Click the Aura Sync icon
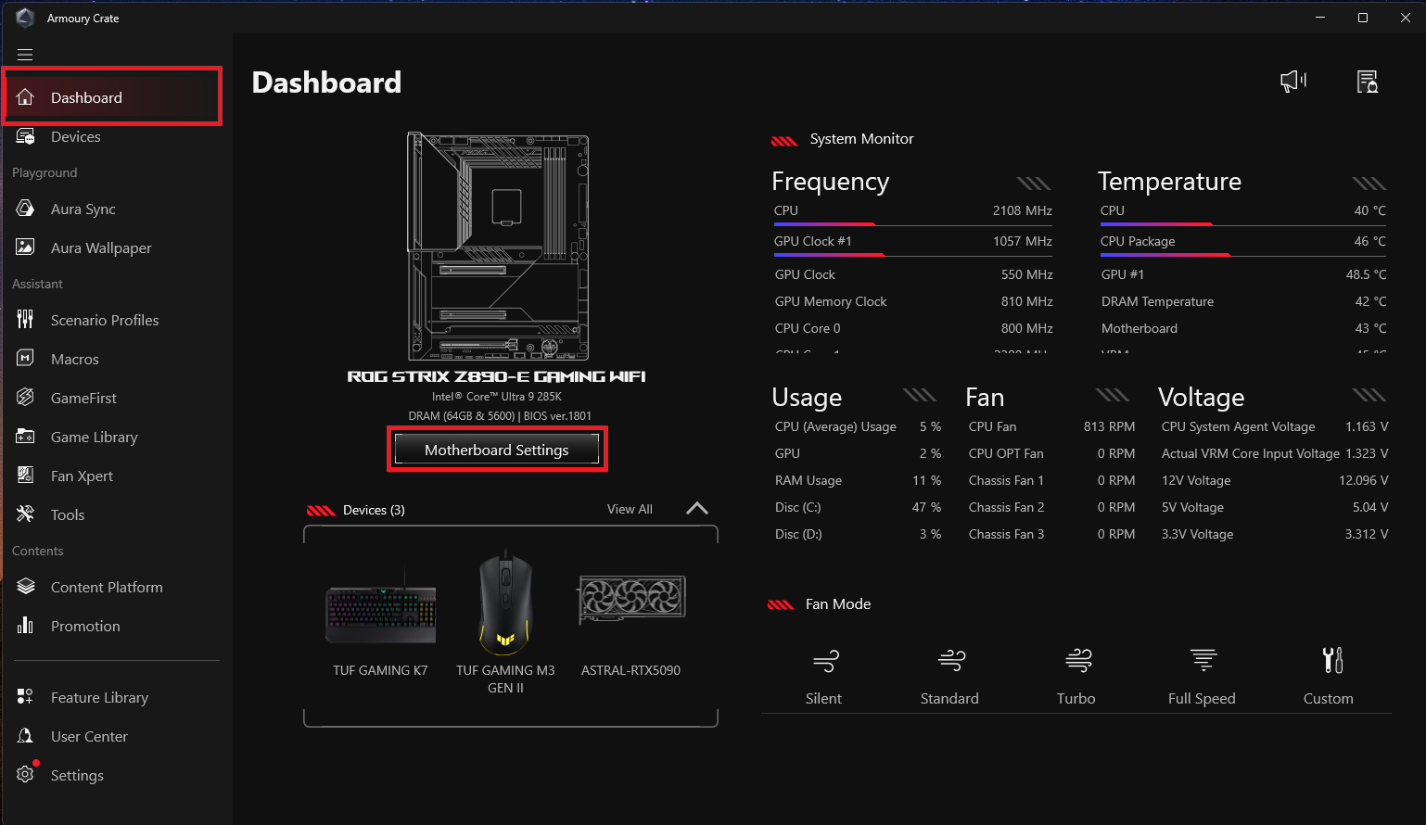The height and width of the screenshot is (825, 1426). point(25,209)
